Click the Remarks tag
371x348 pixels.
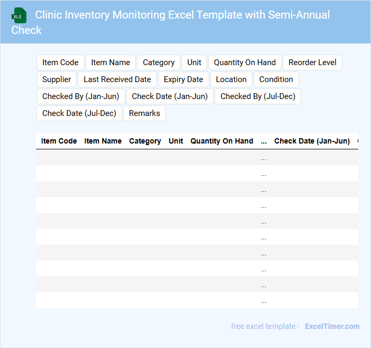coord(144,113)
